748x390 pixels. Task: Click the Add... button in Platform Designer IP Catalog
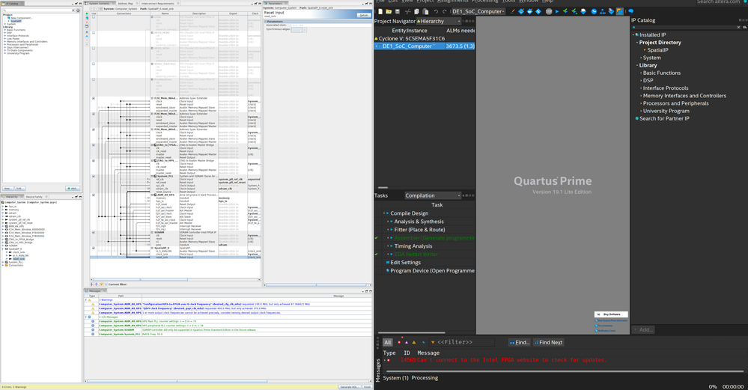[x=72, y=189]
